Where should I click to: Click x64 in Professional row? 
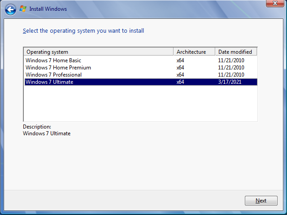pos(180,75)
